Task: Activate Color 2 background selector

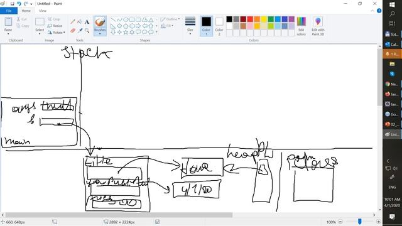Action: (x=219, y=26)
